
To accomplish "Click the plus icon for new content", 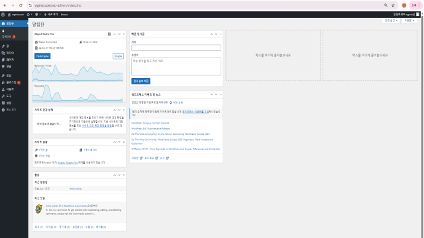I will point(45,15).
